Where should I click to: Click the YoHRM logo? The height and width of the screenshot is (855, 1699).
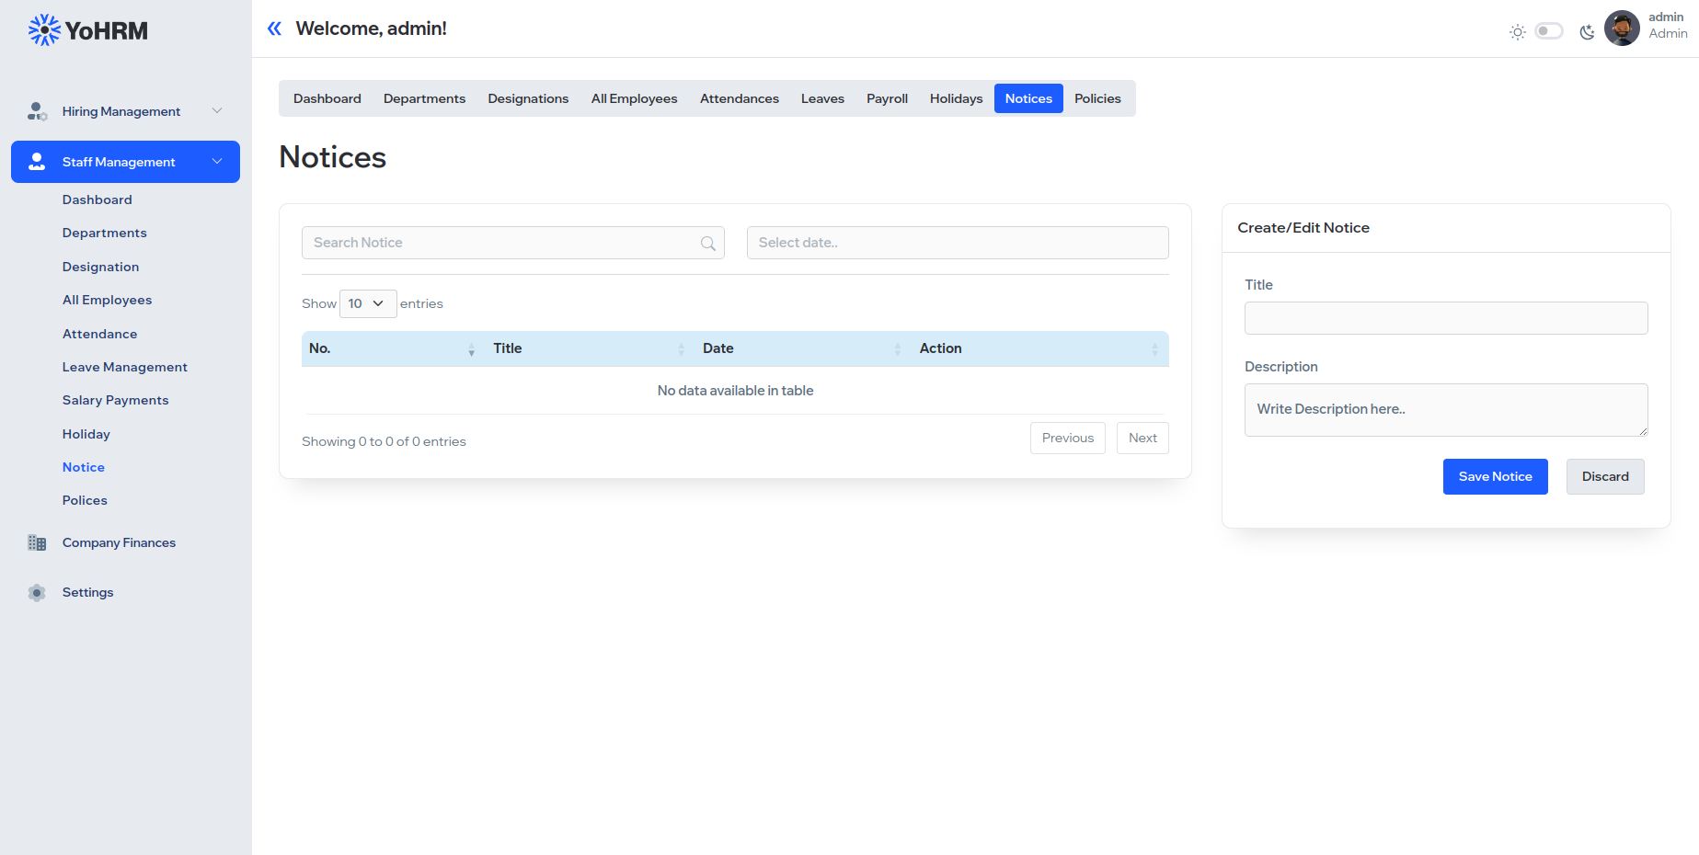(x=88, y=30)
